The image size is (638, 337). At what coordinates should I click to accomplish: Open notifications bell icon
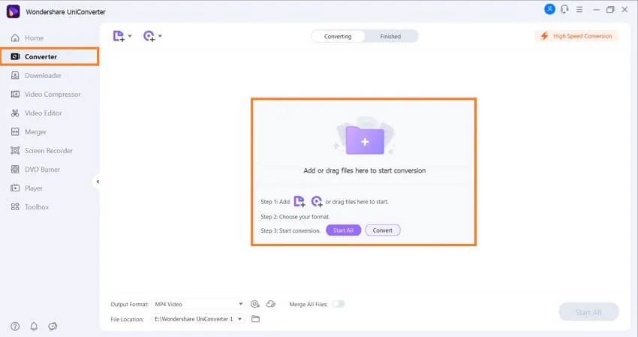pyautogui.click(x=34, y=326)
